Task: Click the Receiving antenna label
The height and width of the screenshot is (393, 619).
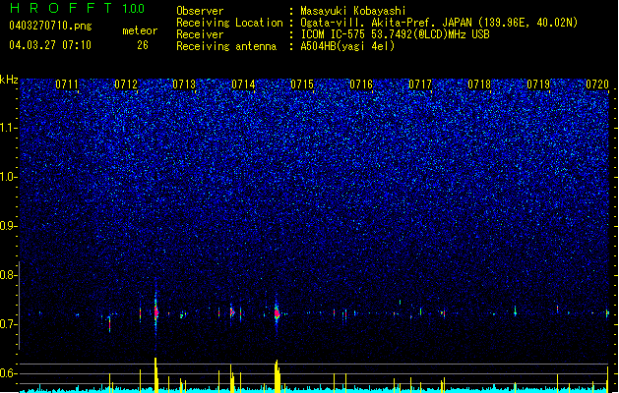Action: click(x=226, y=46)
